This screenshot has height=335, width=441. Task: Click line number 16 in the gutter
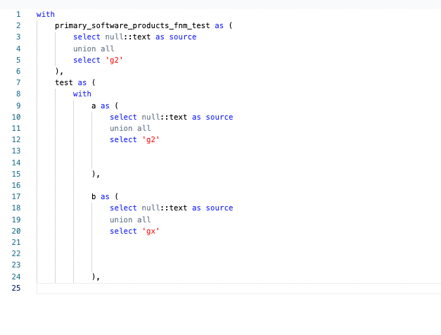[16, 185]
